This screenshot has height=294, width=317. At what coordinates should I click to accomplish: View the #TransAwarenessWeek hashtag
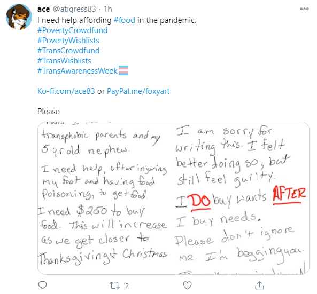[78, 71]
